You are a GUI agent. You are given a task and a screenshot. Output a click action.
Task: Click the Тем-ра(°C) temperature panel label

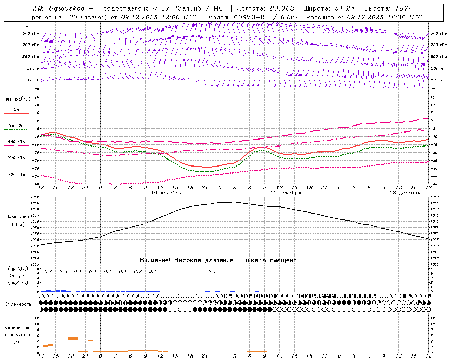pos(16,99)
